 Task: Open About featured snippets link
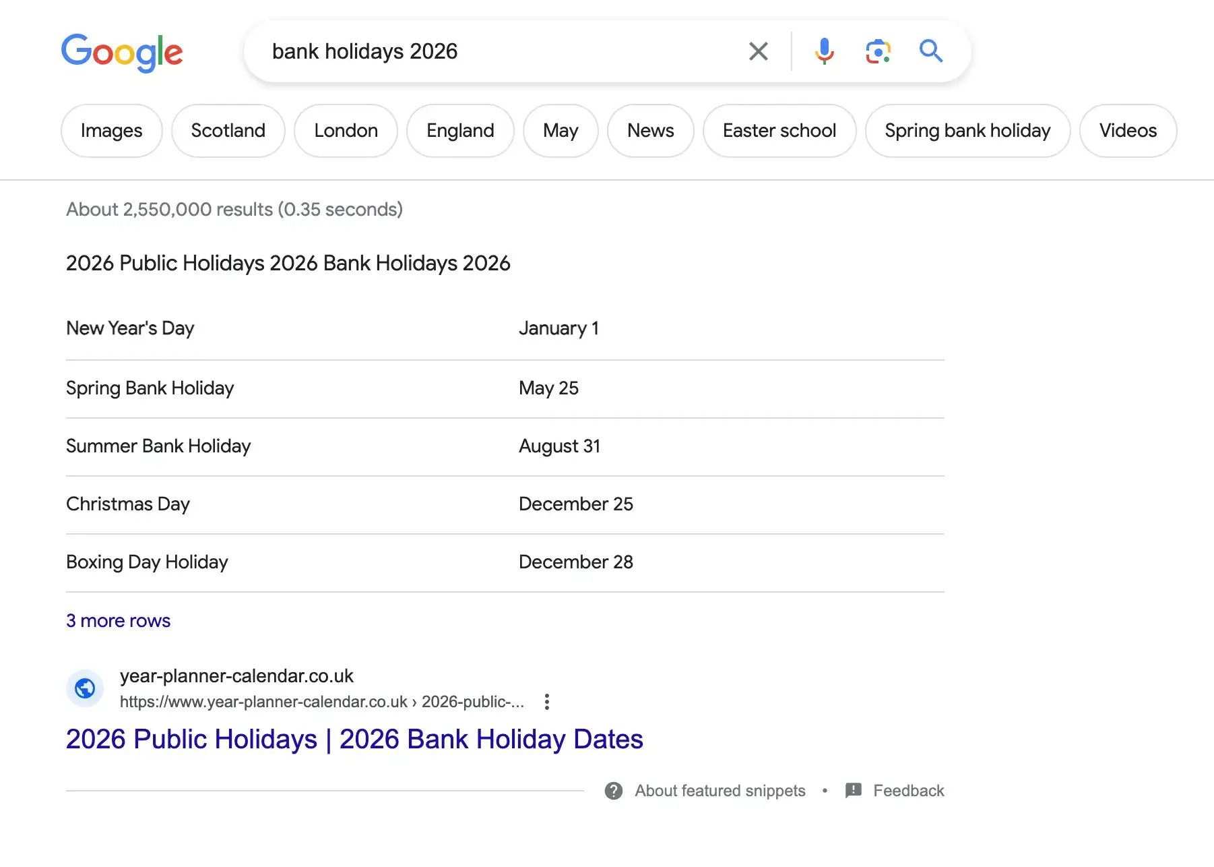coord(720,791)
